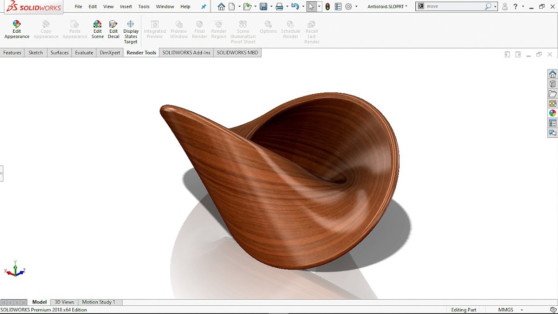The image size is (558, 314).
Task: Open the Window menu
Action: click(165, 7)
